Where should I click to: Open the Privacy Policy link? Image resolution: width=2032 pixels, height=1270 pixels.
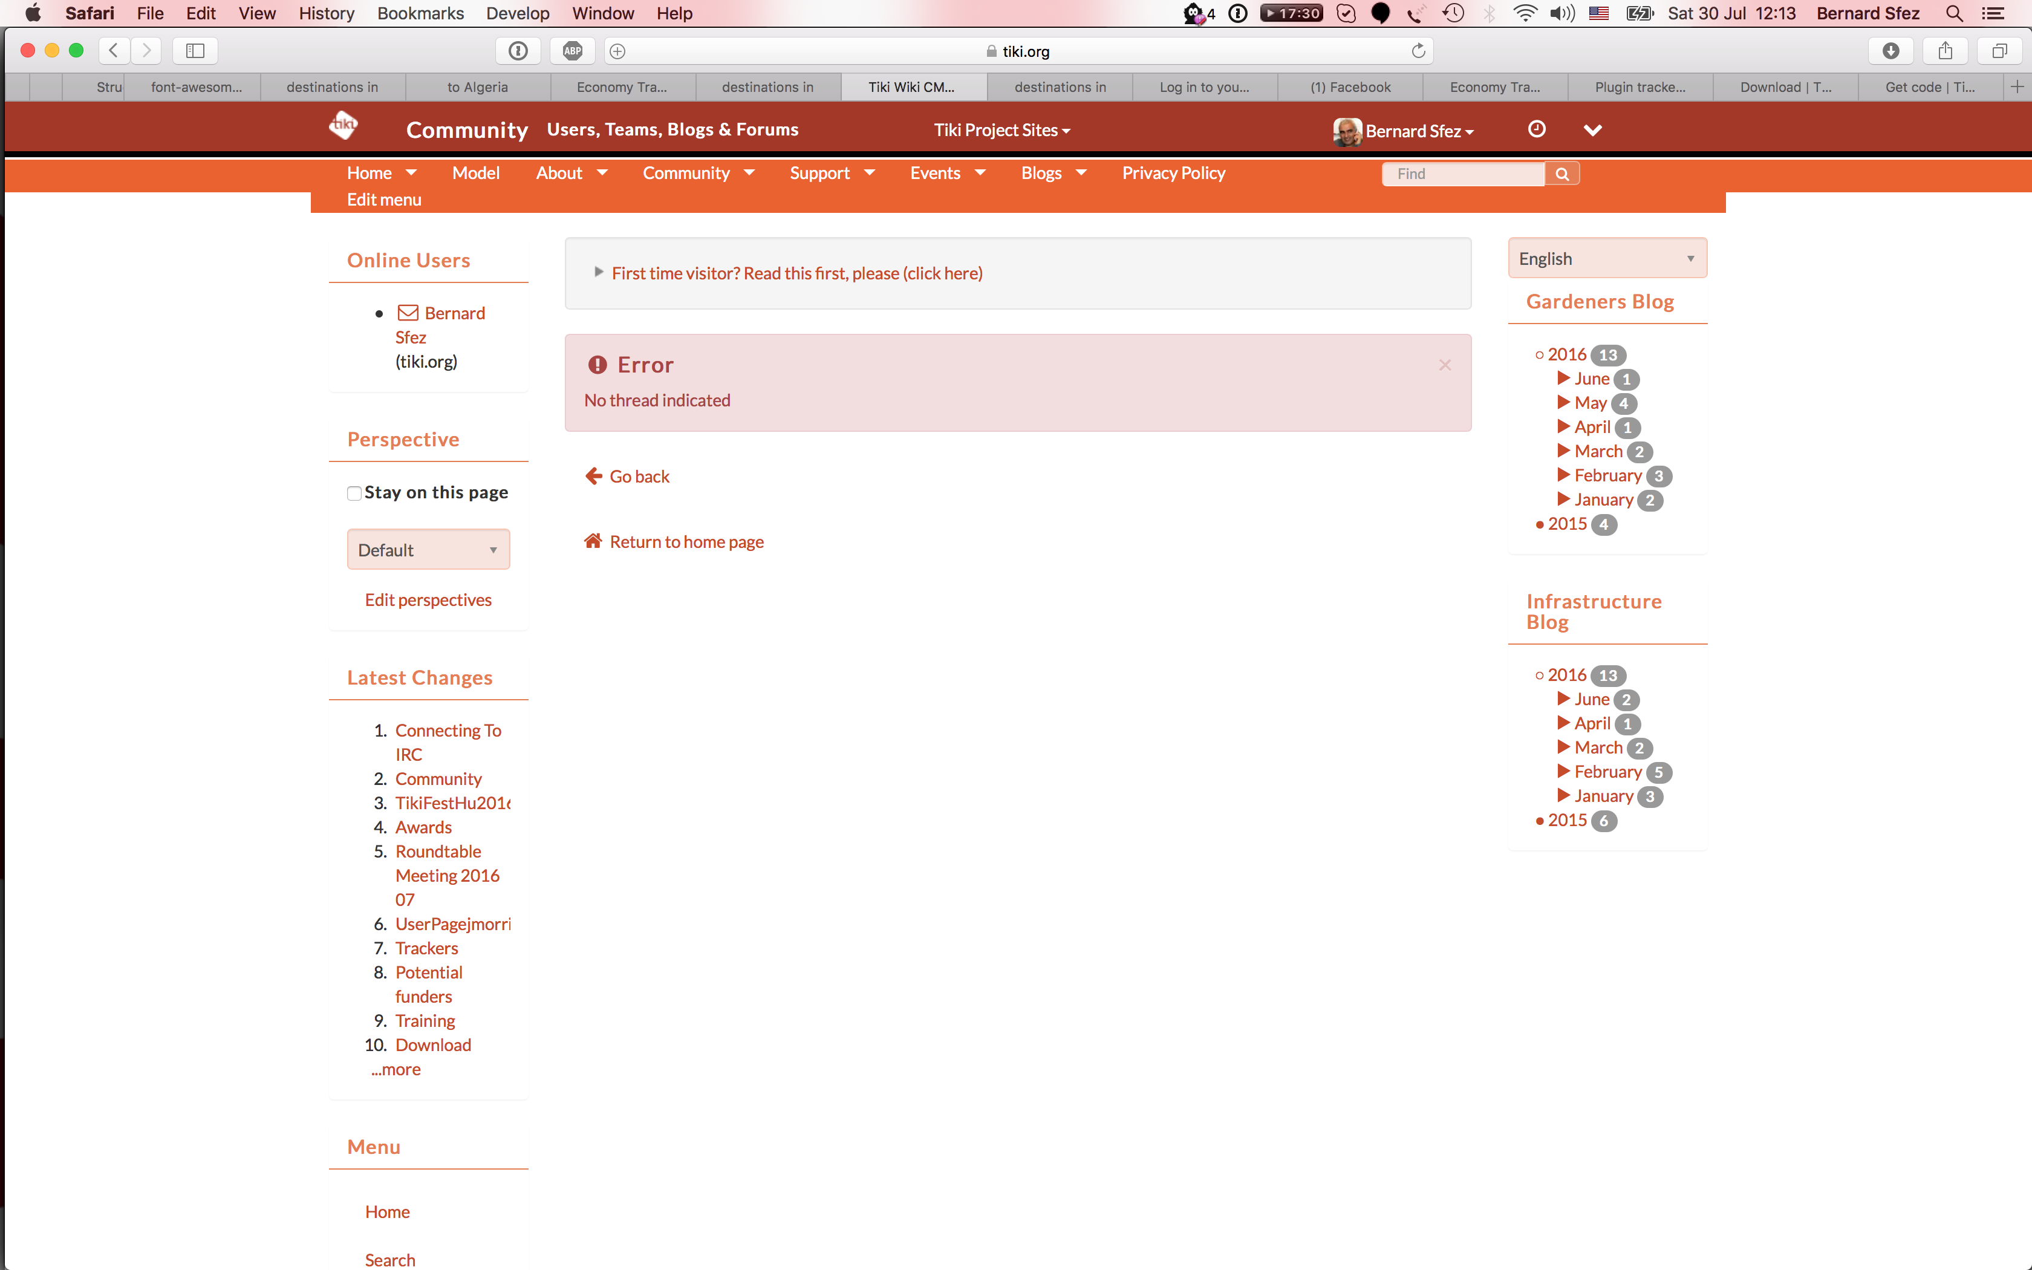point(1174,173)
